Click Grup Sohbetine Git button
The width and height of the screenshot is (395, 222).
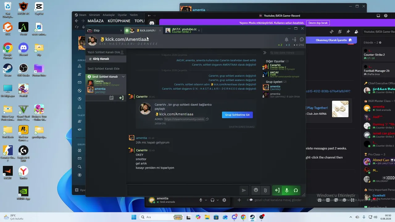pyautogui.click(x=237, y=115)
